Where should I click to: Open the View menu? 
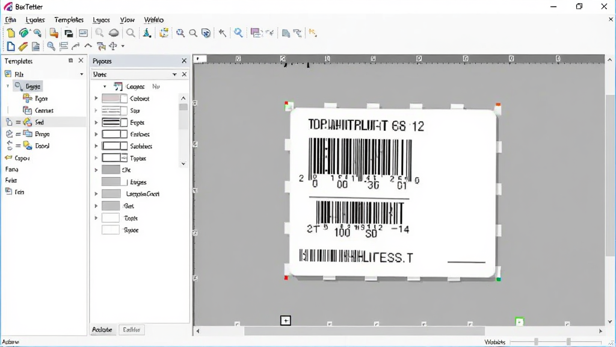[x=127, y=20]
